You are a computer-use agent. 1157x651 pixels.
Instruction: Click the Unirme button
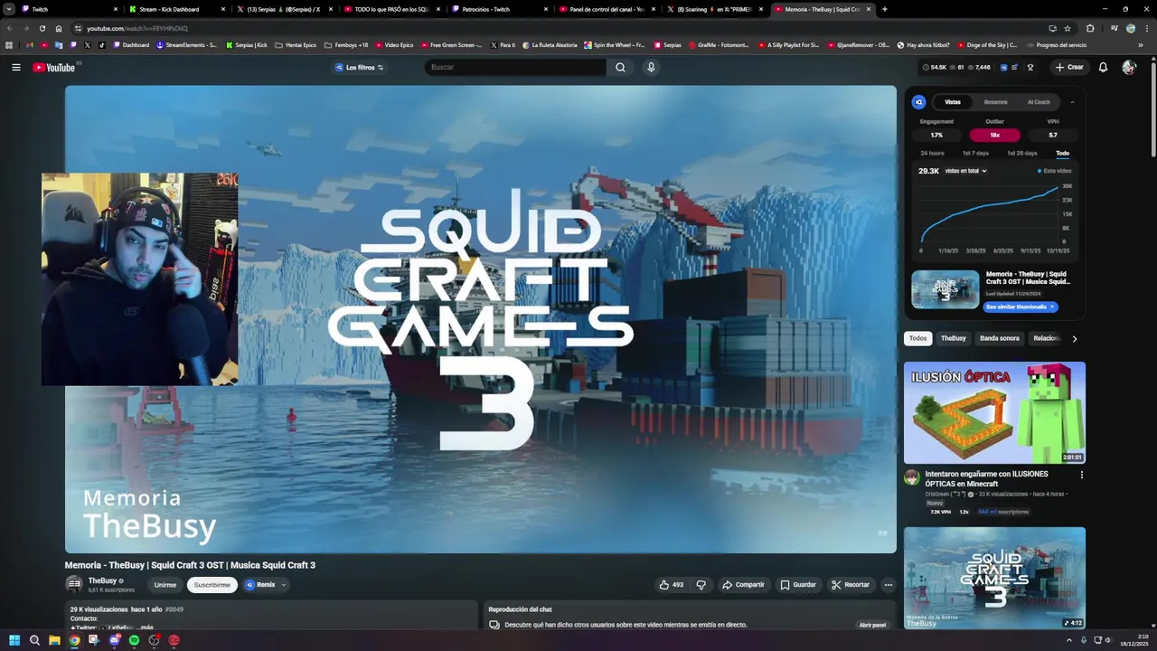point(165,585)
